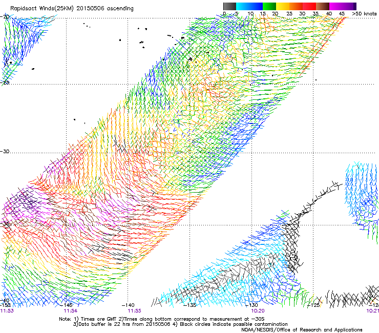The width and height of the screenshot is (379, 333).
Task: Click the '11:53' swath time label
Action: 7,311
